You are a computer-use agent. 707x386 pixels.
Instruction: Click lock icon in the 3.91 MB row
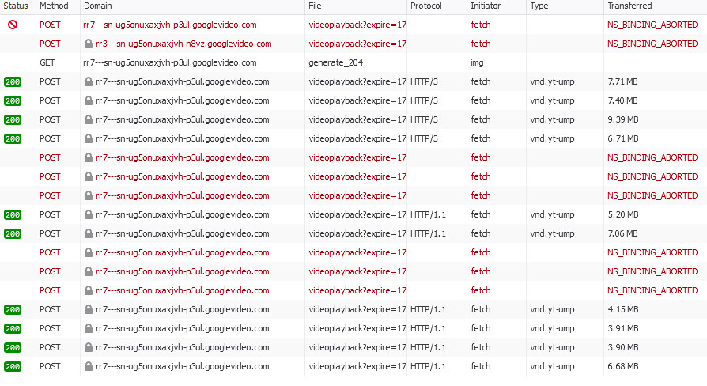click(89, 328)
